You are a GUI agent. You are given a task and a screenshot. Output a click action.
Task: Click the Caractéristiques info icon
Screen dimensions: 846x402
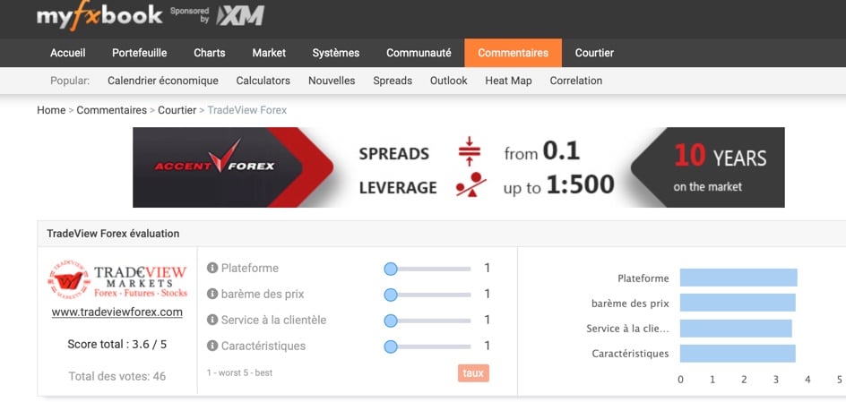212,346
